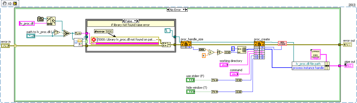Screen dimensions: 357x103
Task: Open the error ring 5000 dropdown arrow
Action: (157, 40)
